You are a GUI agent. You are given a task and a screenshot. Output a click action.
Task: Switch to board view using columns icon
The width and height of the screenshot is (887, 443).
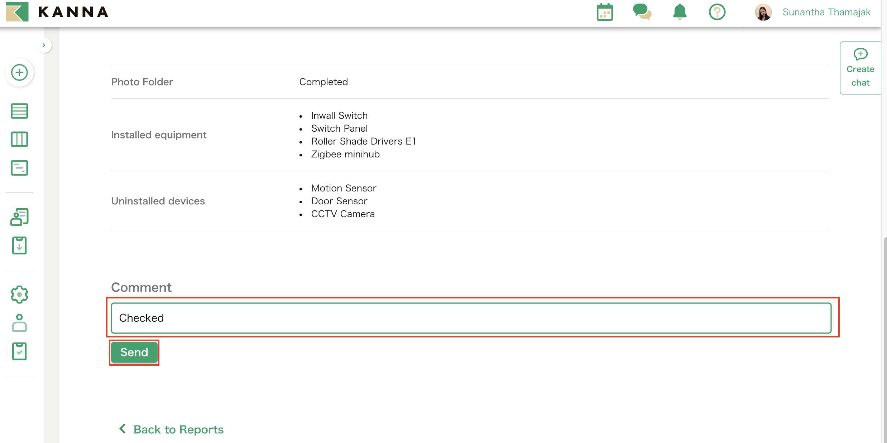19,139
